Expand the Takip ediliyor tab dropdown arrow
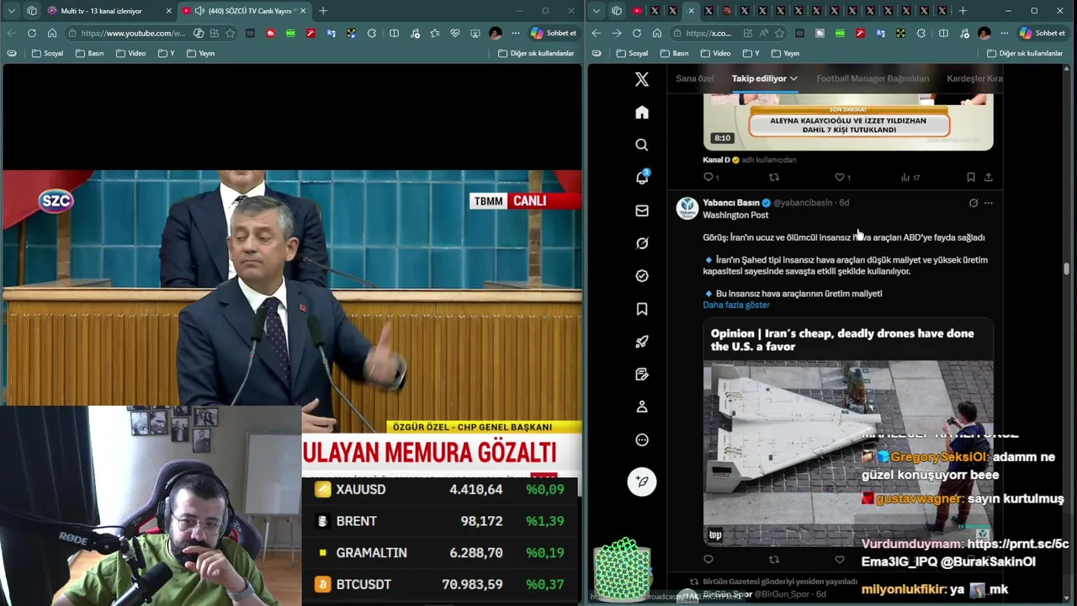Image resolution: width=1077 pixels, height=606 pixels. 793,78
